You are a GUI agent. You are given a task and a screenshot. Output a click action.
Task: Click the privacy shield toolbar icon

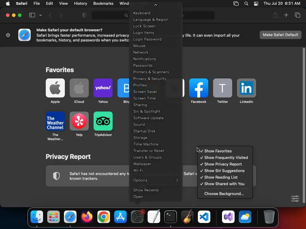85,15
